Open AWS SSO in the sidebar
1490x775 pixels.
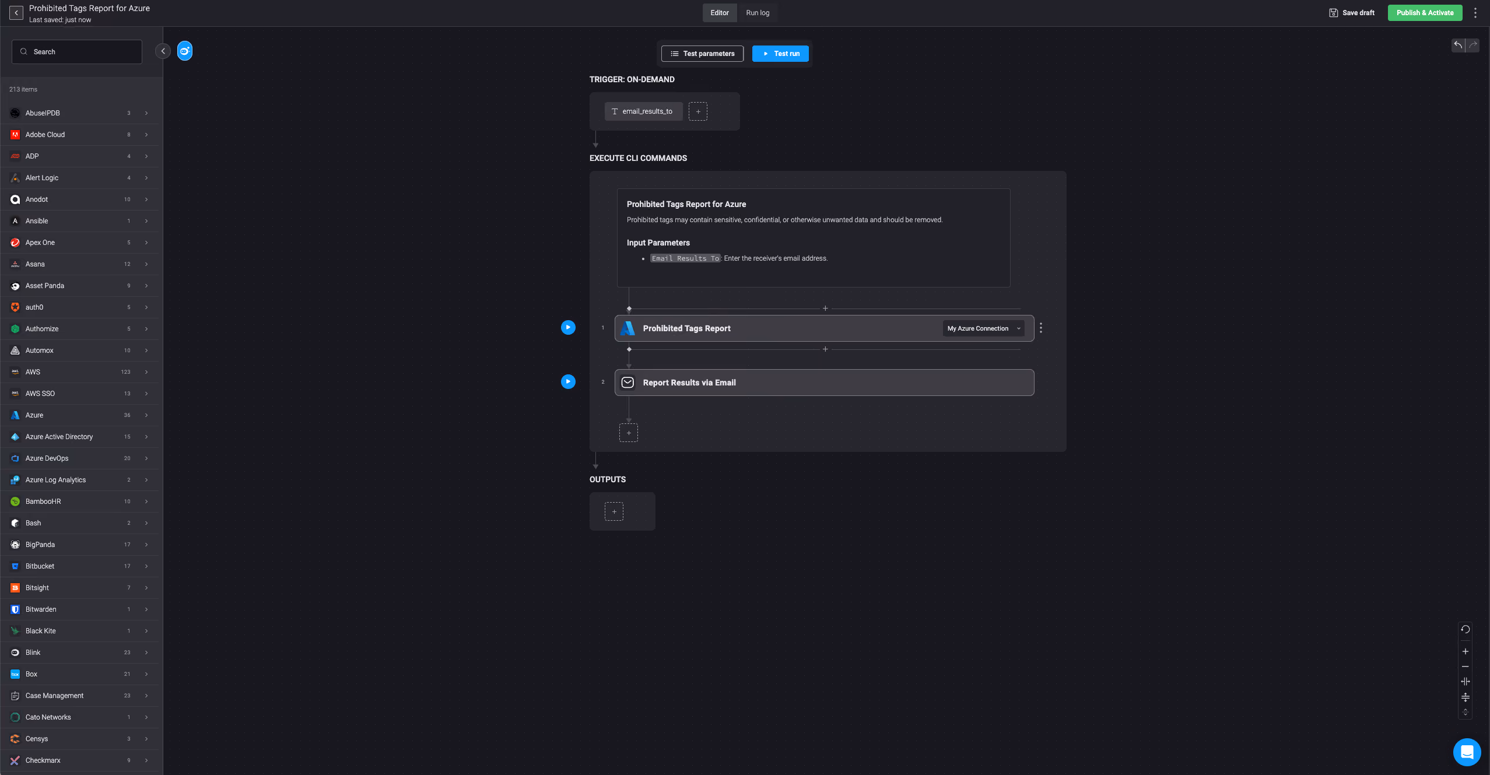click(x=79, y=394)
